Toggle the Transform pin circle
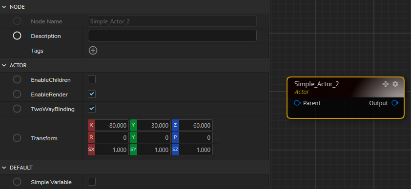 tap(17, 138)
